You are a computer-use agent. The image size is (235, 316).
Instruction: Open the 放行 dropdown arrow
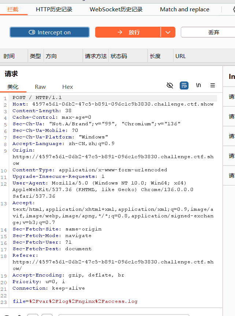168,32
